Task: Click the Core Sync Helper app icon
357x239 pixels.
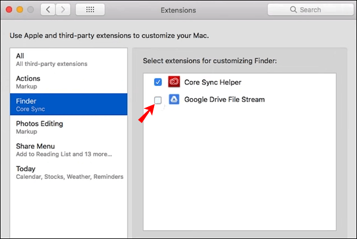Action: tap(175, 83)
